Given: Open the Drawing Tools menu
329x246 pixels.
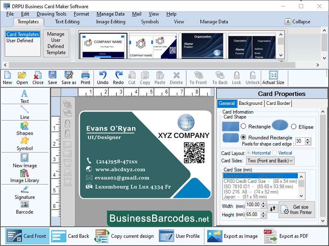Looking at the screenshot, I should pos(51,14).
